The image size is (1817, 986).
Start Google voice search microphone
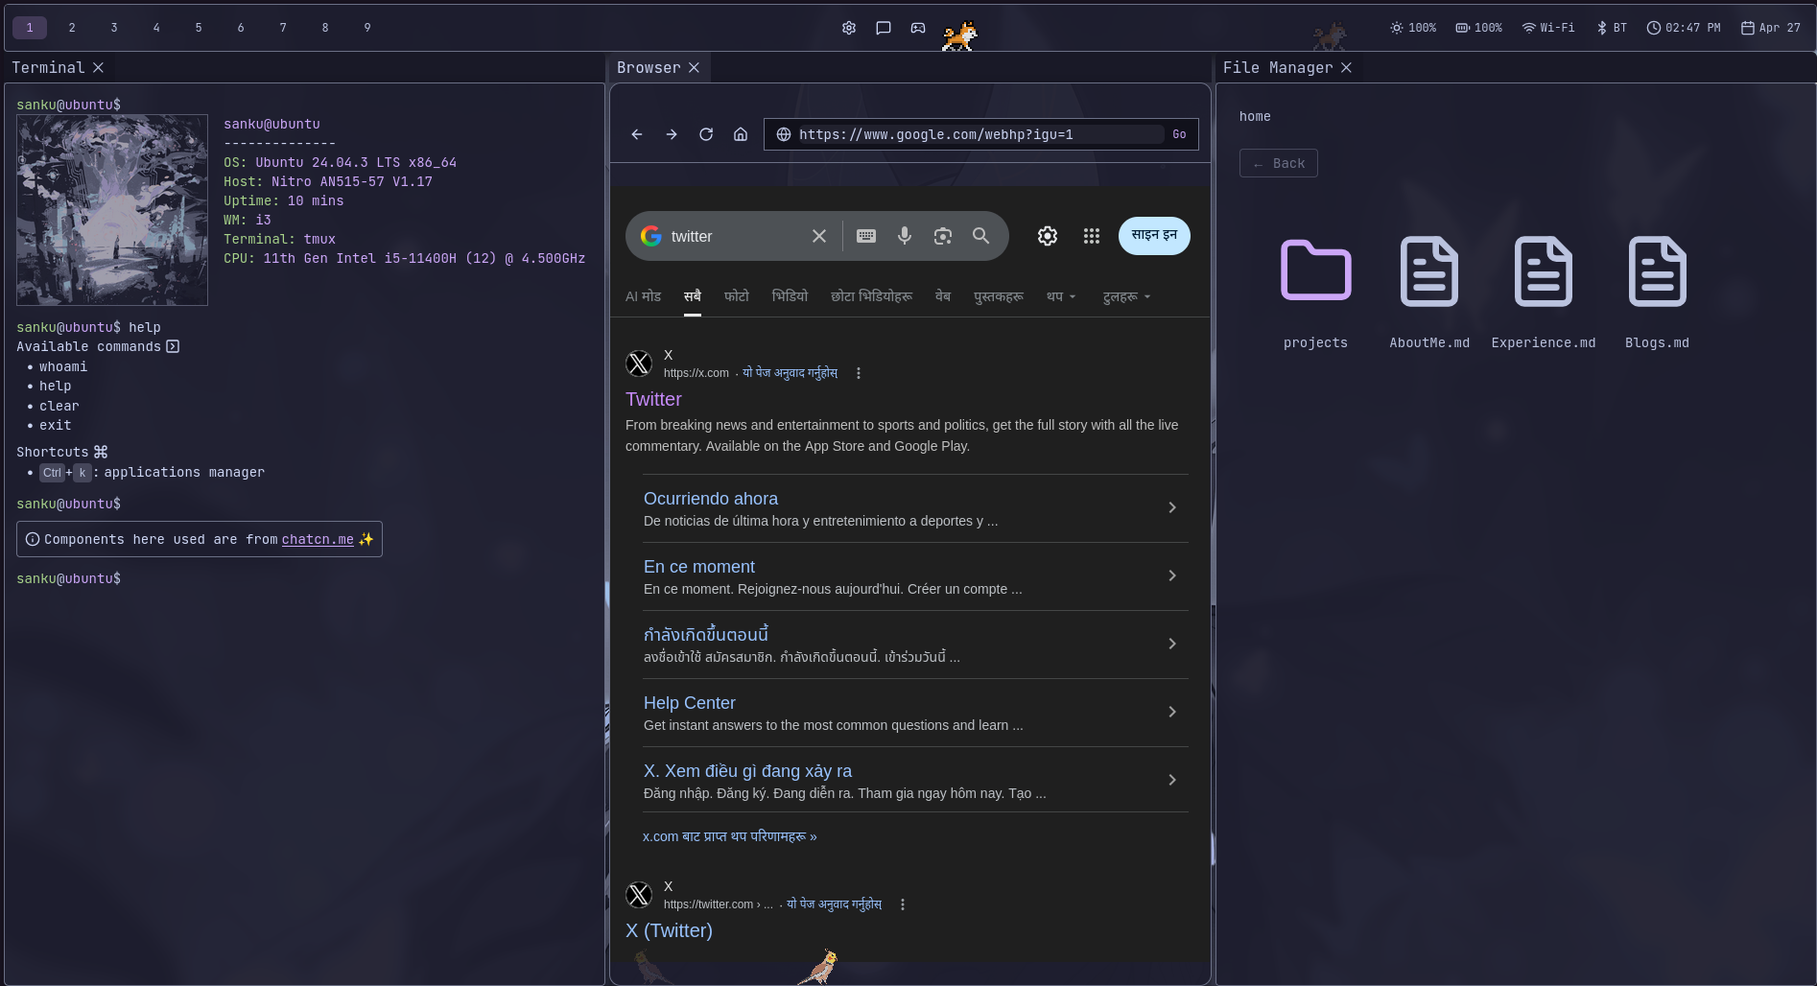(x=905, y=236)
